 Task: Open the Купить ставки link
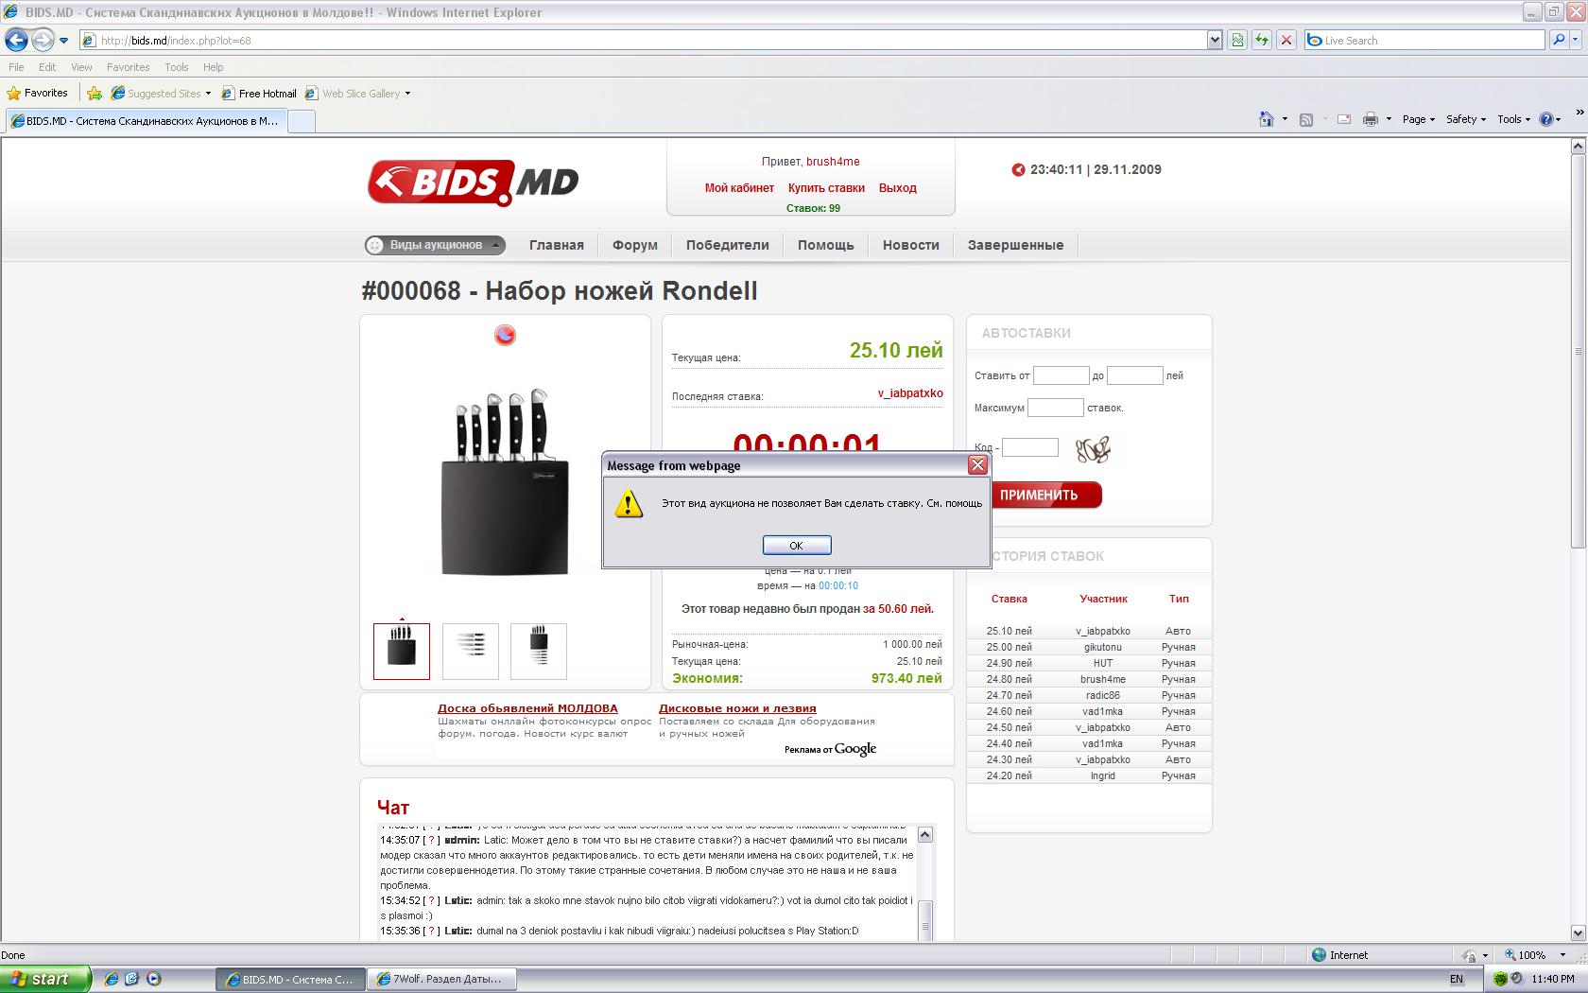(x=826, y=188)
